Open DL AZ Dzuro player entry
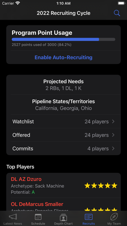 click(63, 185)
